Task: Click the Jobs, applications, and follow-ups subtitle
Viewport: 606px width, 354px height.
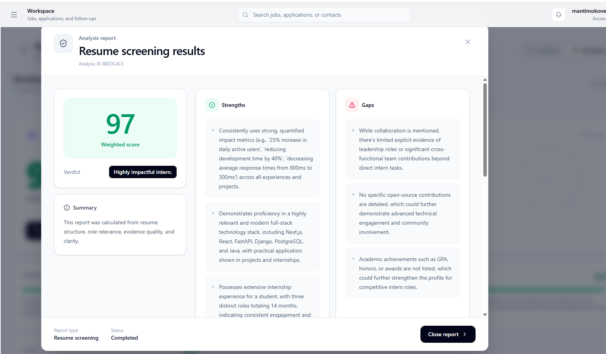Action: 62,19
